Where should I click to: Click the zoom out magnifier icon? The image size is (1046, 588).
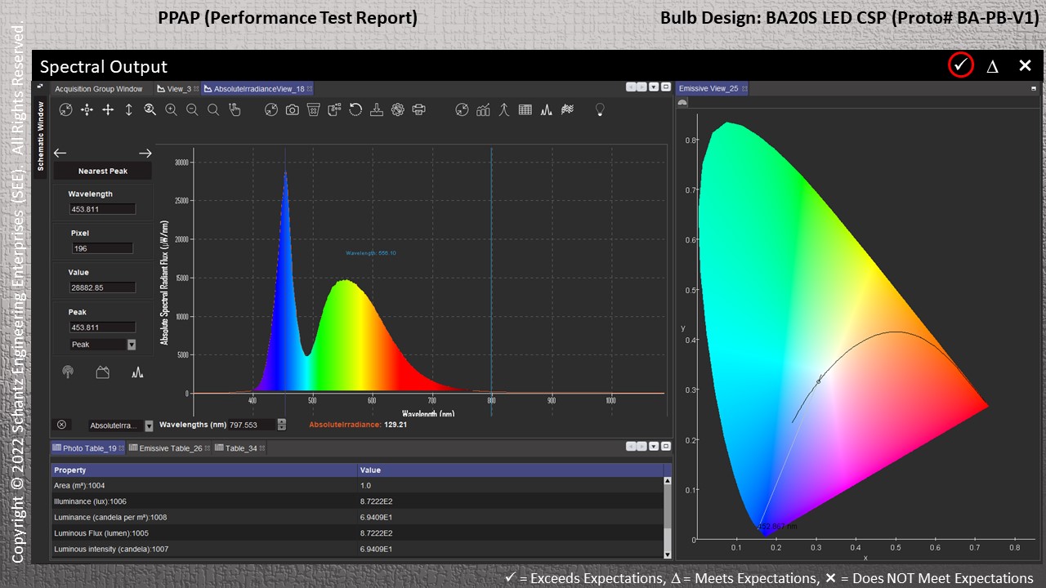tap(192, 109)
